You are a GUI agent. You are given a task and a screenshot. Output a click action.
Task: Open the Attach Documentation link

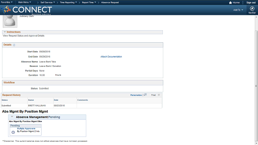tap(111, 56)
